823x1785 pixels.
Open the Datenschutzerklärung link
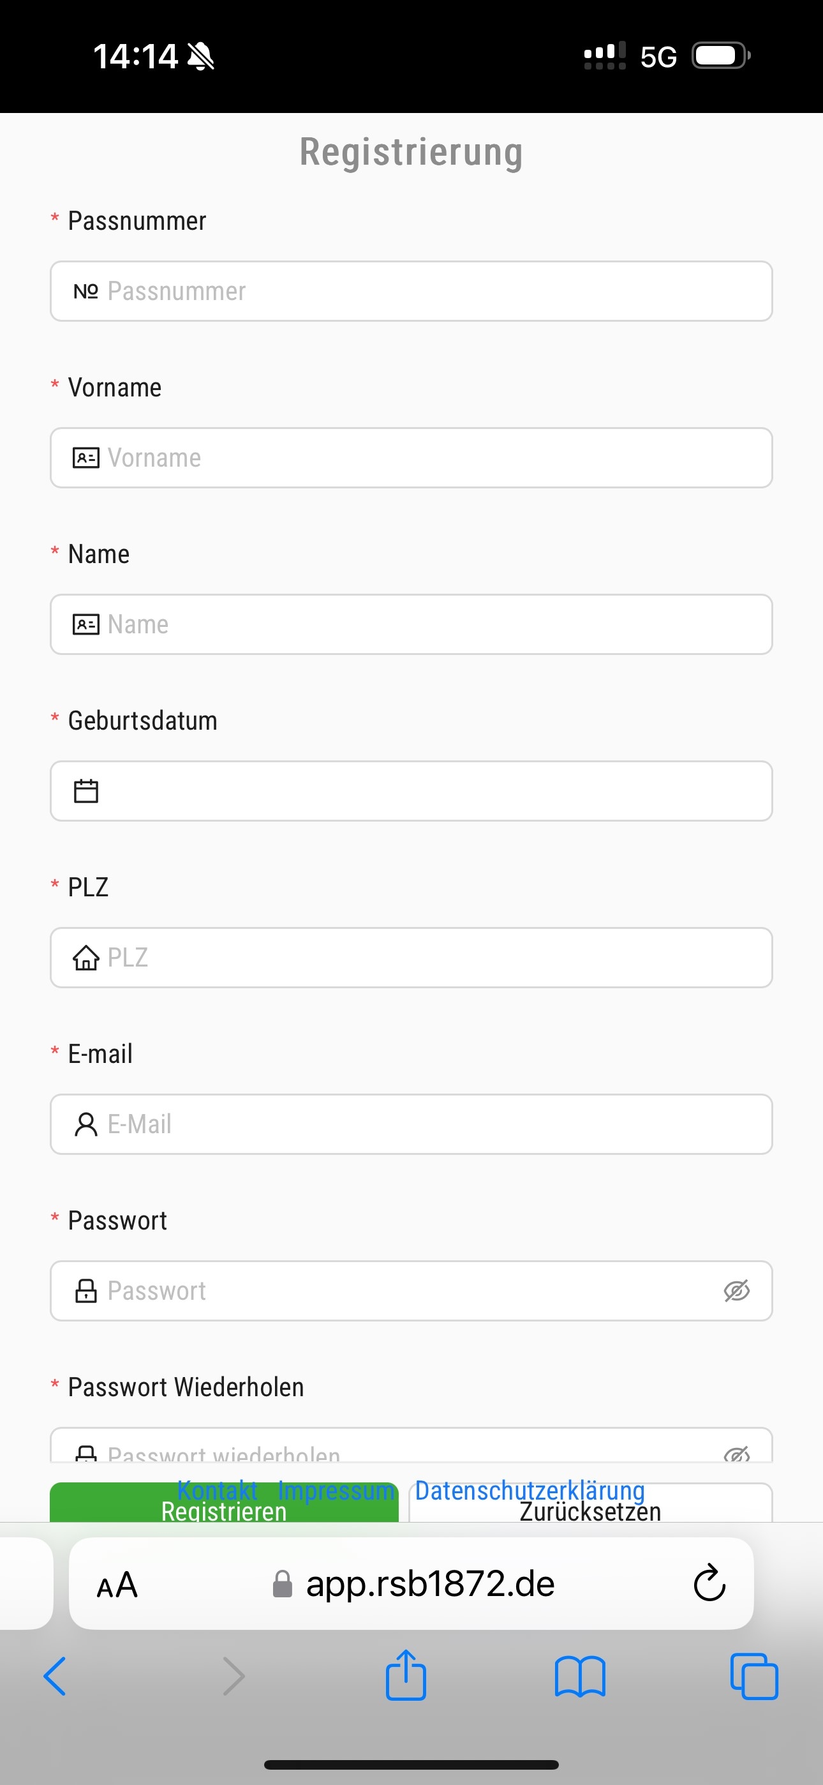tap(530, 1490)
